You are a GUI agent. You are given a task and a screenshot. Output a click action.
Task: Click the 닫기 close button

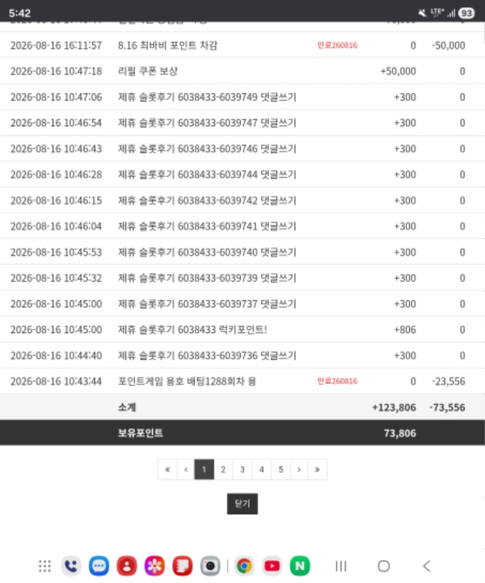[242, 504]
